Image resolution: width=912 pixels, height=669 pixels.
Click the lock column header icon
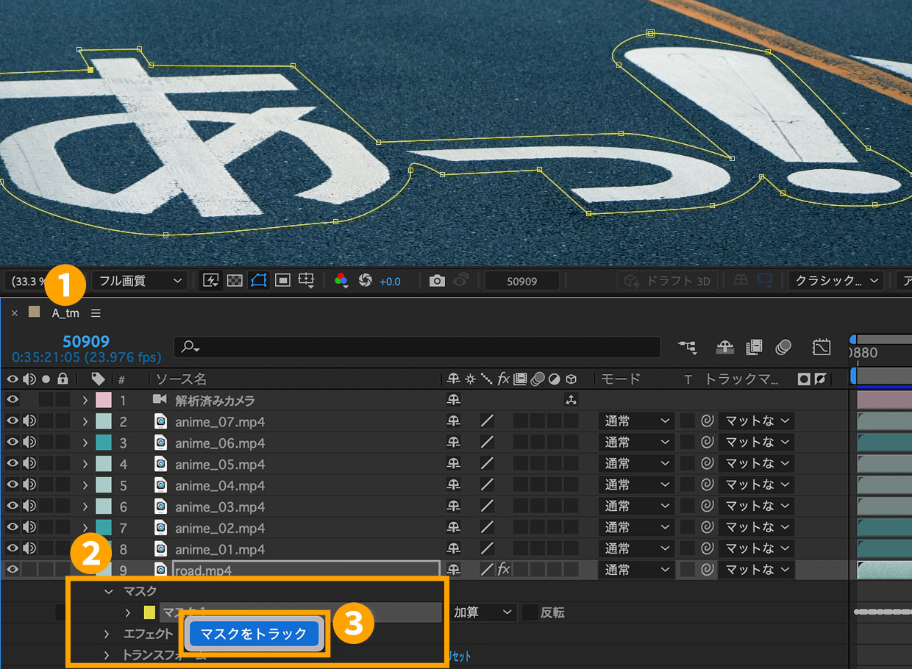pyautogui.click(x=63, y=379)
